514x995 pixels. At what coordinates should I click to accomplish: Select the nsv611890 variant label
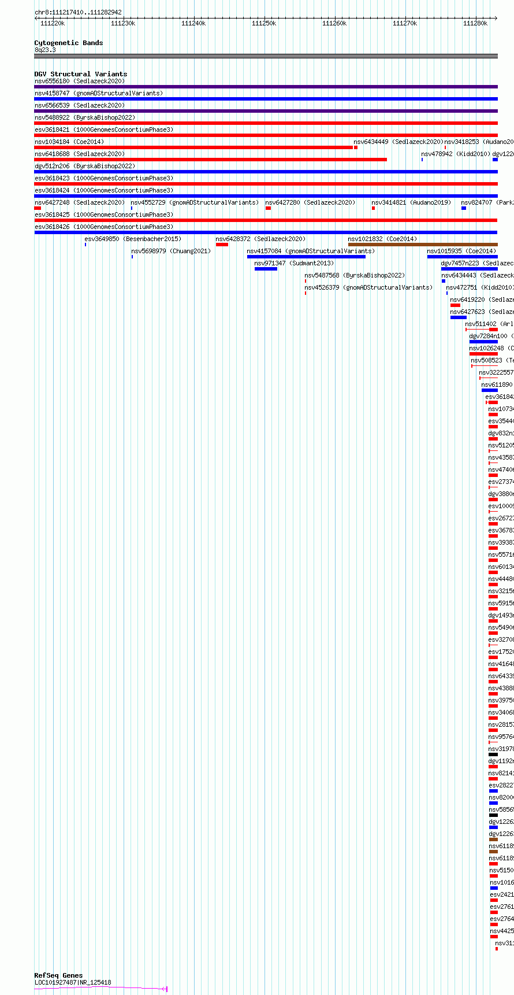(x=497, y=384)
